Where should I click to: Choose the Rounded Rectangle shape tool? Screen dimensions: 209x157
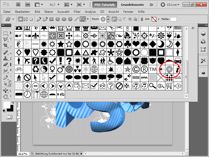click(58, 19)
